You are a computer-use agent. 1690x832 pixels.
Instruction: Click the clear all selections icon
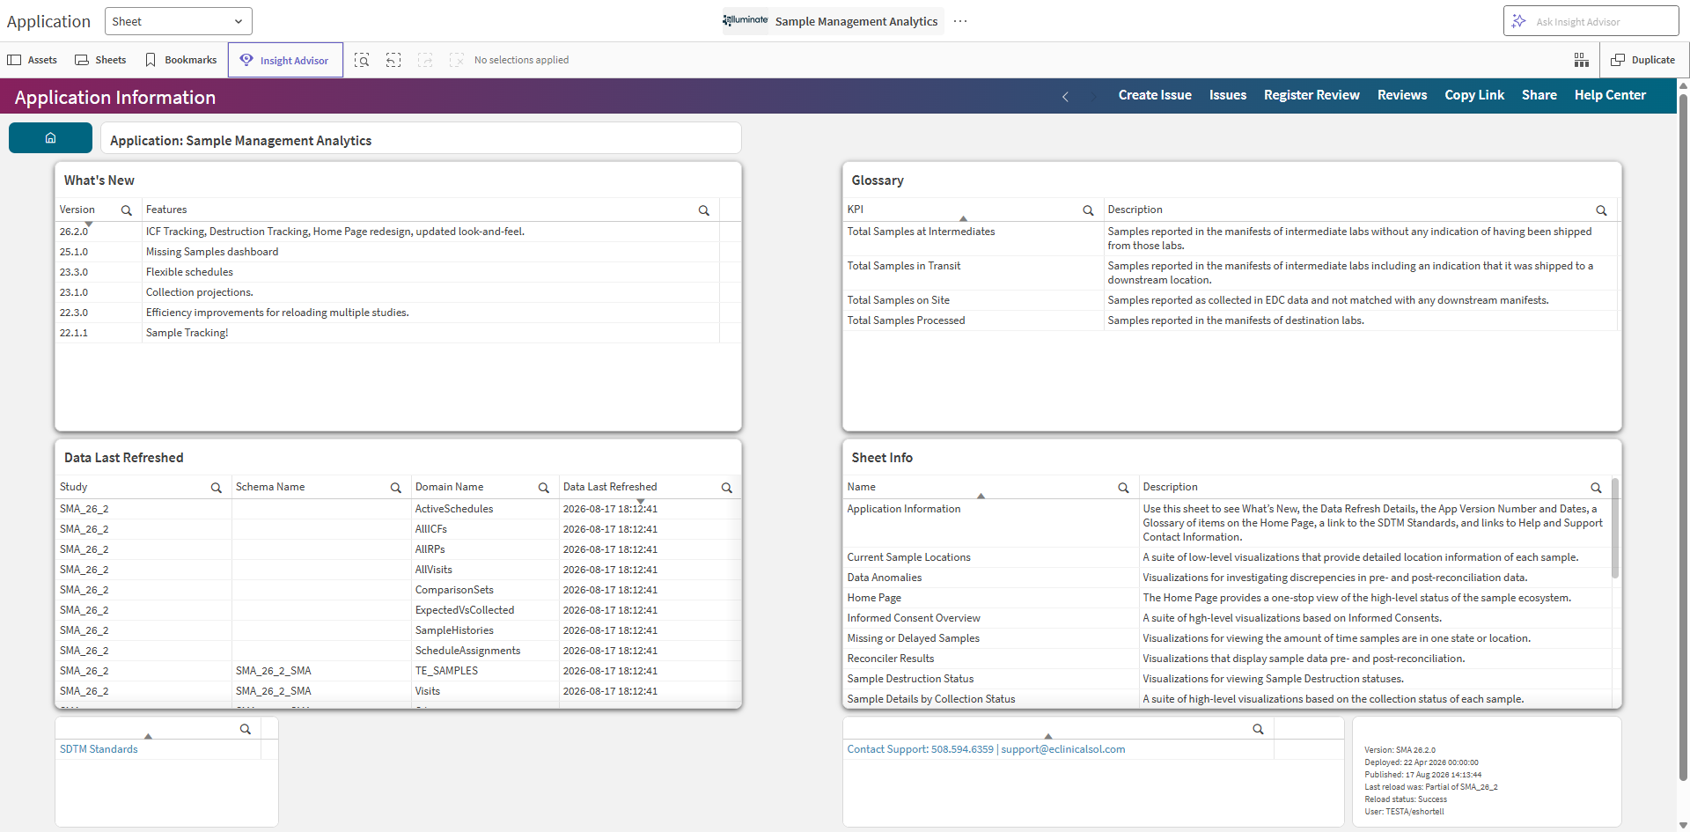click(x=456, y=60)
